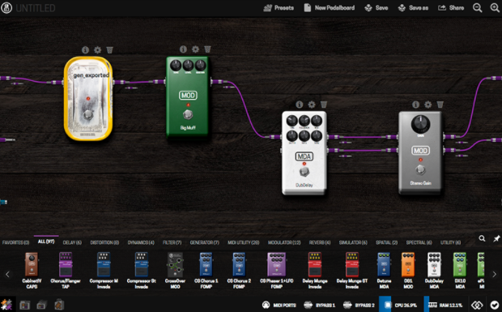Image resolution: width=502 pixels, height=312 pixels.
Task: Zoom in the pedalboard view
Action: click(x=495, y=8)
